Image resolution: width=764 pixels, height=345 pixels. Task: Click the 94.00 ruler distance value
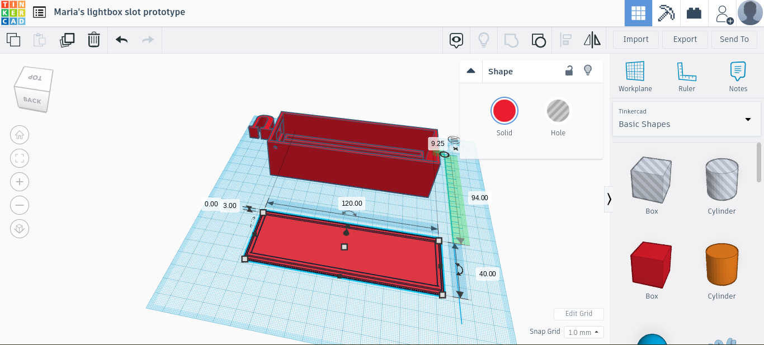pyautogui.click(x=479, y=198)
